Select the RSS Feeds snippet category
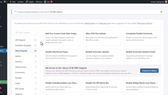The width and height of the screenshot is (168, 95). (x=26, y=89)
